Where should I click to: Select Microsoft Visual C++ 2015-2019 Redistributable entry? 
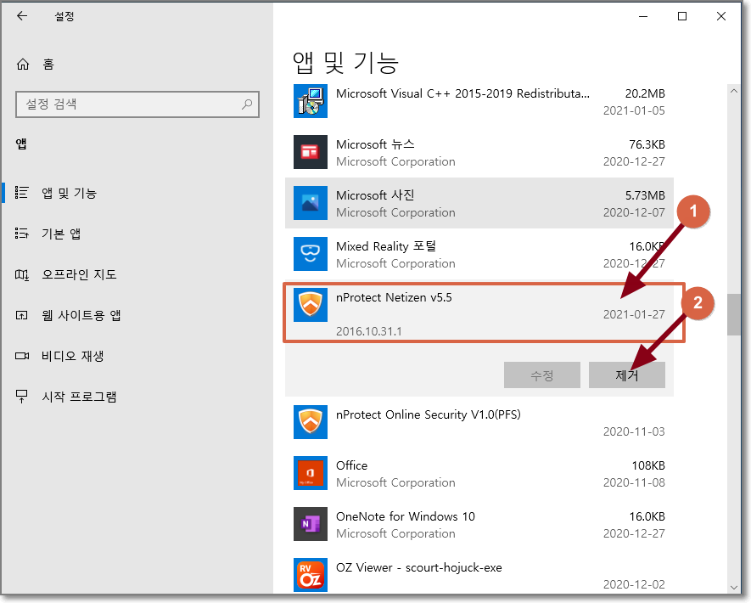click(x=479, y=101)
